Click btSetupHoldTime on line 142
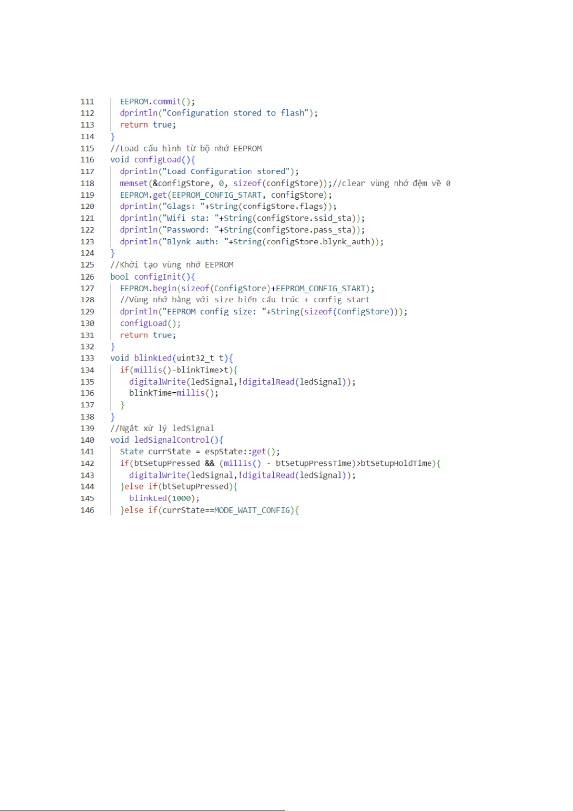The width and height of the screenshot is (573, 811). [x=396, y=463]
